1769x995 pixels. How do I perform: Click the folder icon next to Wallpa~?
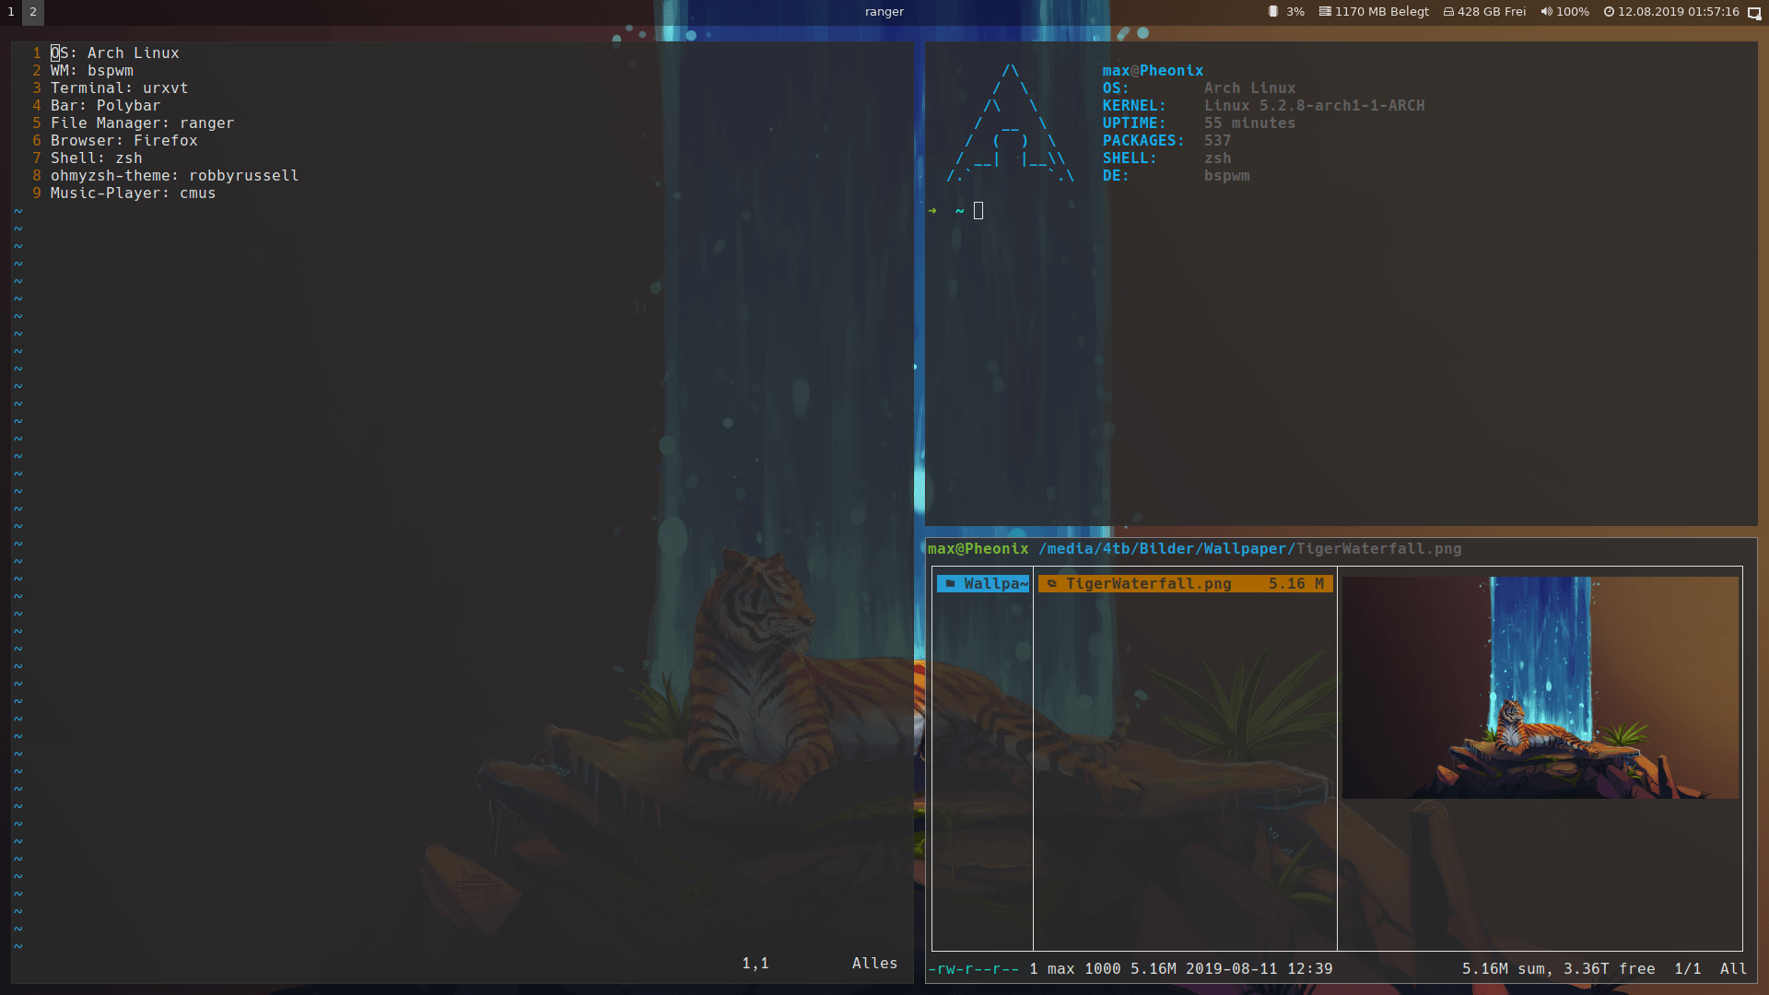coord(949,583)
